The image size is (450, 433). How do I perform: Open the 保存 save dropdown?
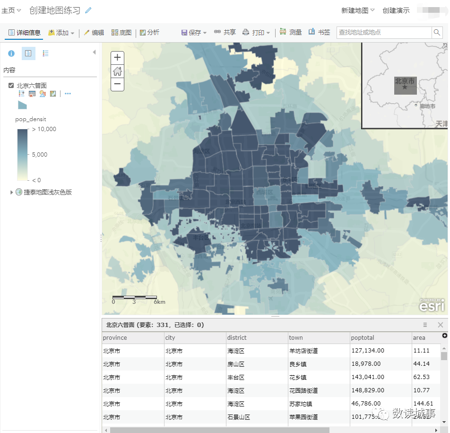(194, 33)
